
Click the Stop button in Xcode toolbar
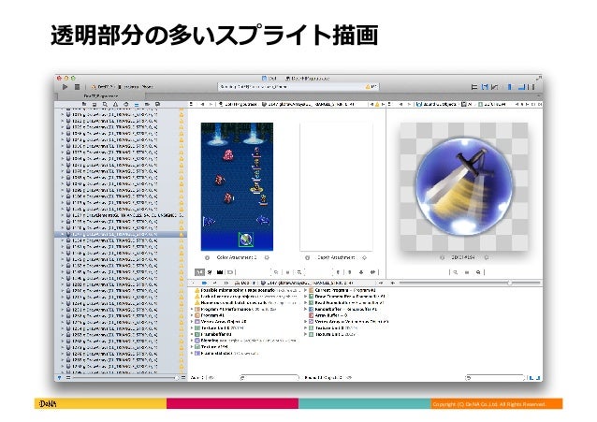point(77,87)
